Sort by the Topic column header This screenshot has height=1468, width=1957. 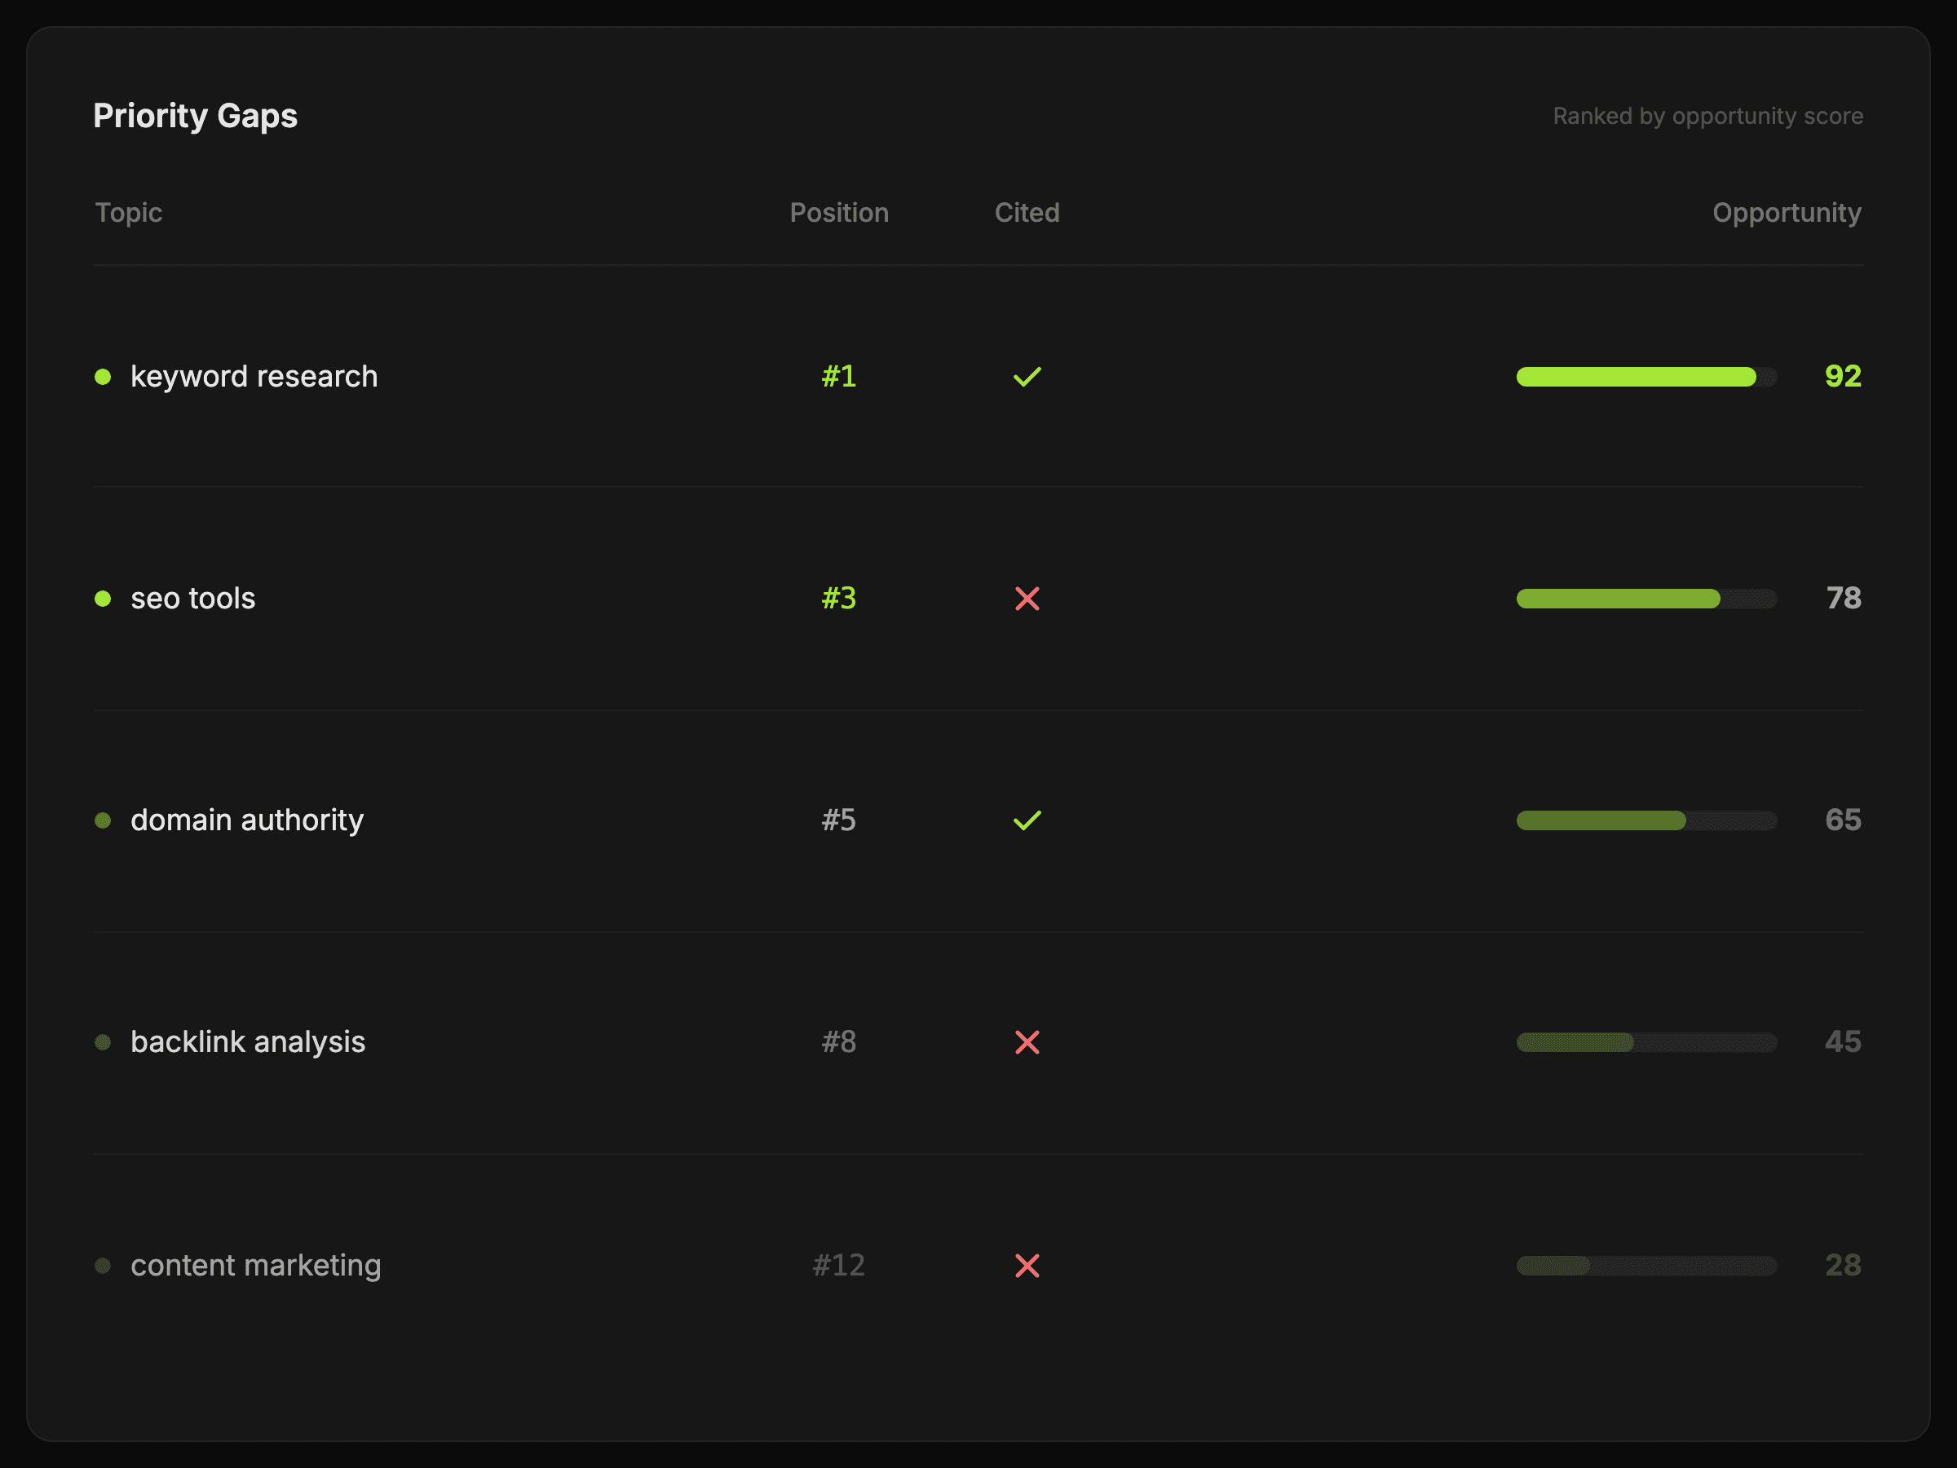click(x=128, y=212)
